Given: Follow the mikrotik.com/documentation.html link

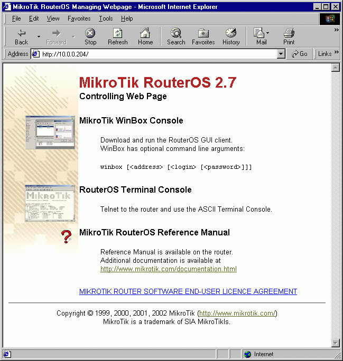Looking at the screenshot, I should click(x=169, y=269).
